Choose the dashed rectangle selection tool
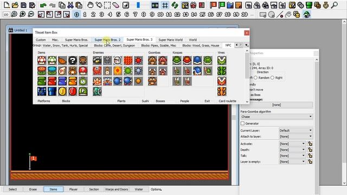The height and width of the screenshot is (195, 347). (x=107, y=5)
